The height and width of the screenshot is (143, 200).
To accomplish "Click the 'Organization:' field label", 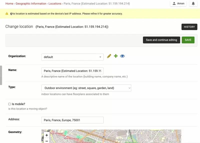I will tap(17, 56).
